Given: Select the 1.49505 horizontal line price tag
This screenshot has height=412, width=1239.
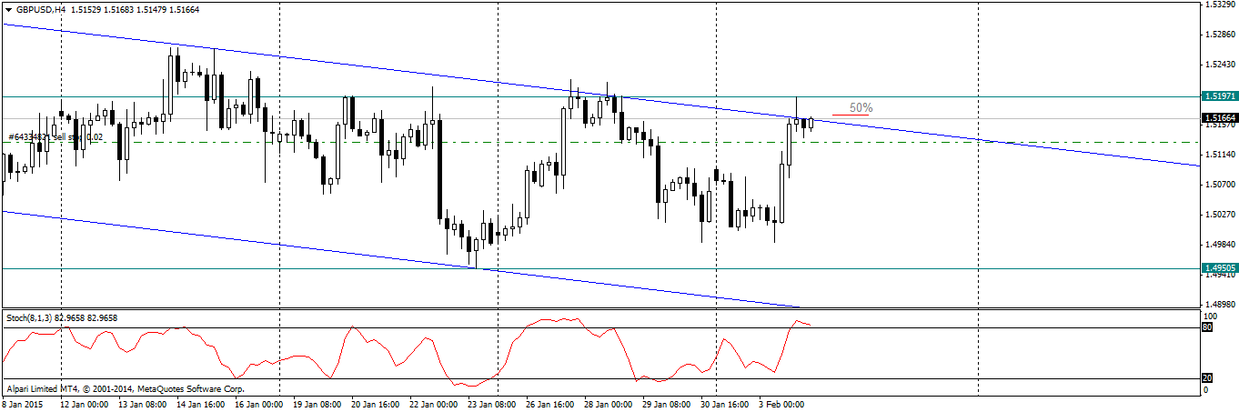Looking at the screenshot, I should click(1219, 268).
